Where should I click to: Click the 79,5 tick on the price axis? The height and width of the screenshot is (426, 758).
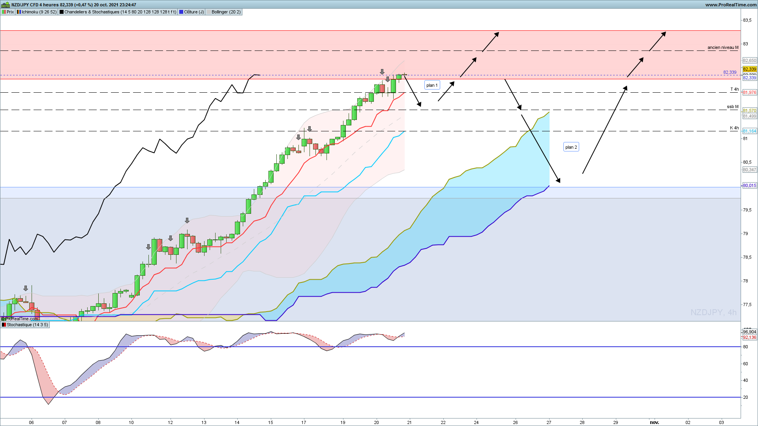tap(747, 210)
